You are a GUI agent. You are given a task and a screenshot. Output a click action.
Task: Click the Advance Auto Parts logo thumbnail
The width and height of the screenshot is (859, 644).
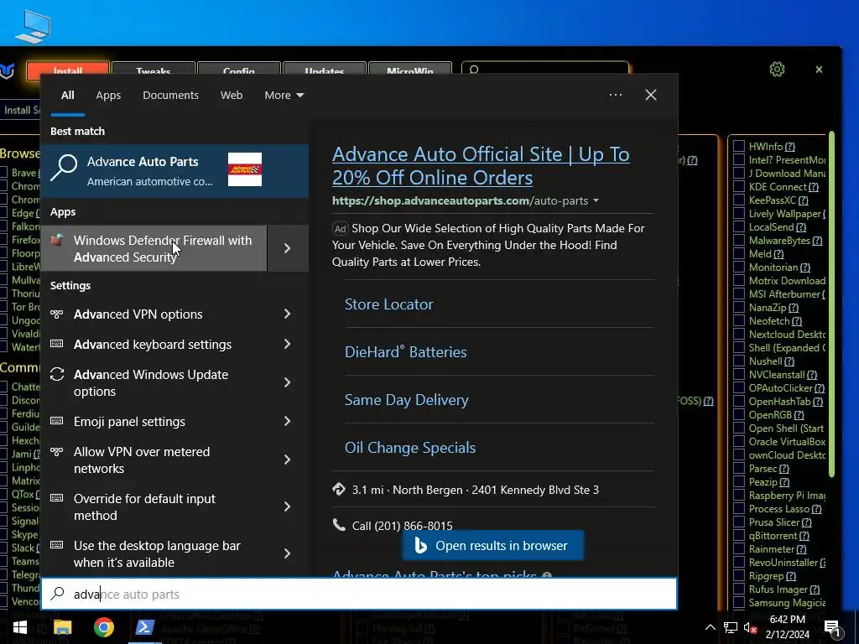tap(244, 169)
